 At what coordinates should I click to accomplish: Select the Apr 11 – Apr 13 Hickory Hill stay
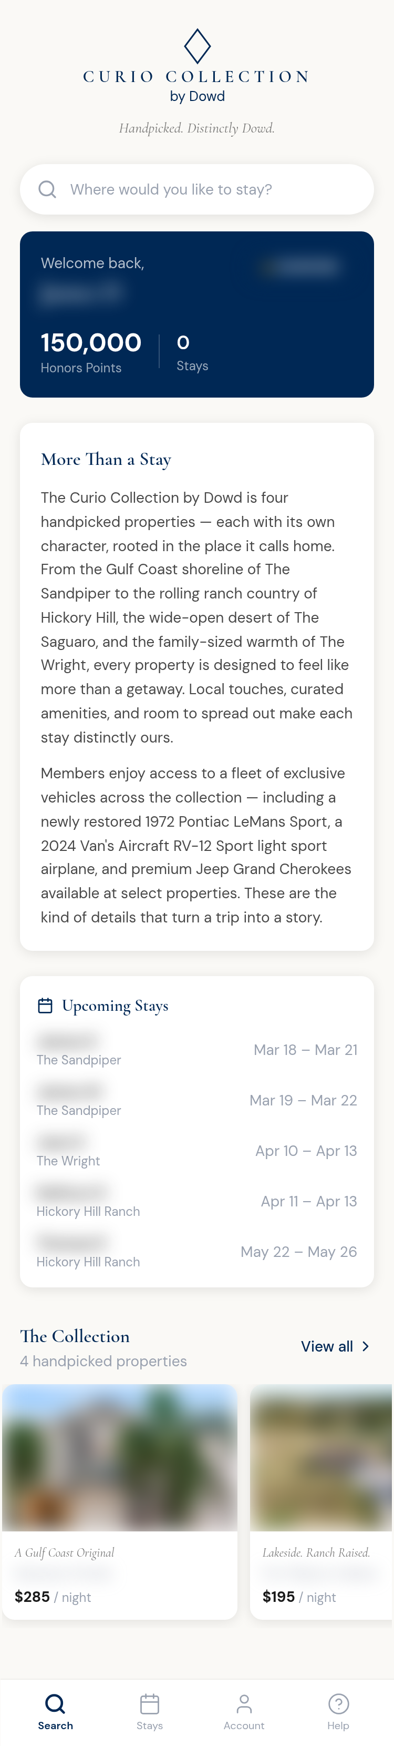coord(196,1201)
